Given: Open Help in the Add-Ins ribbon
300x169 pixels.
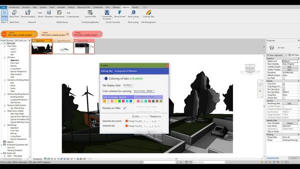Looking at the screenshot, I should 40,13.
